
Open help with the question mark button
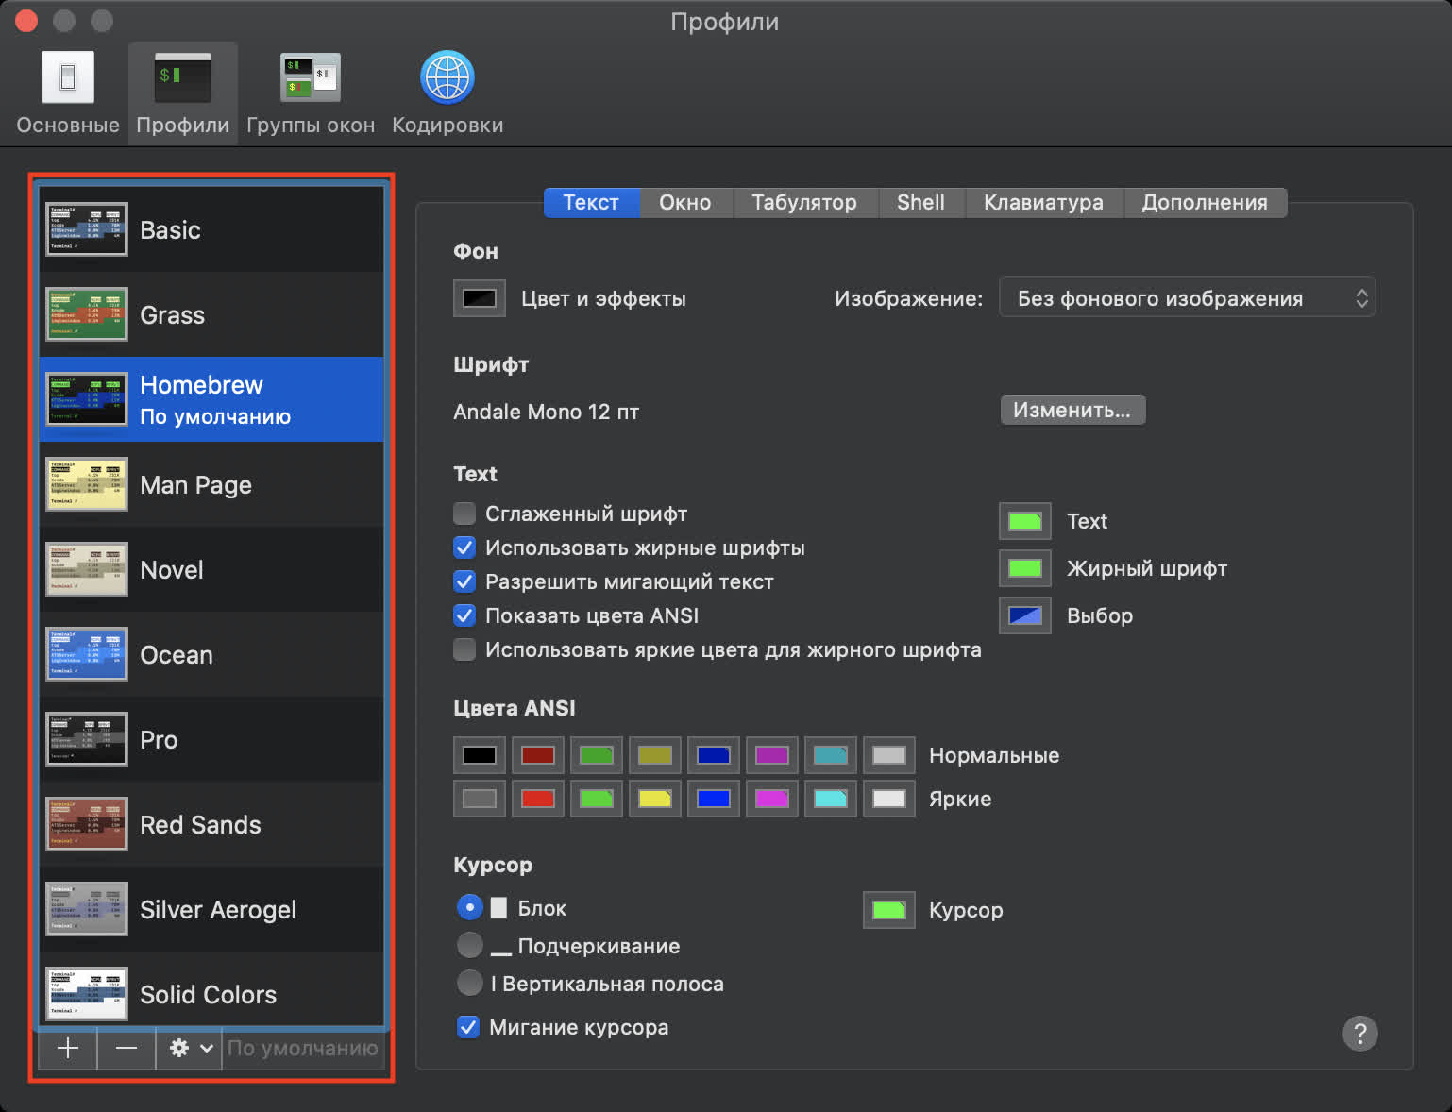pos(1360,1034)
